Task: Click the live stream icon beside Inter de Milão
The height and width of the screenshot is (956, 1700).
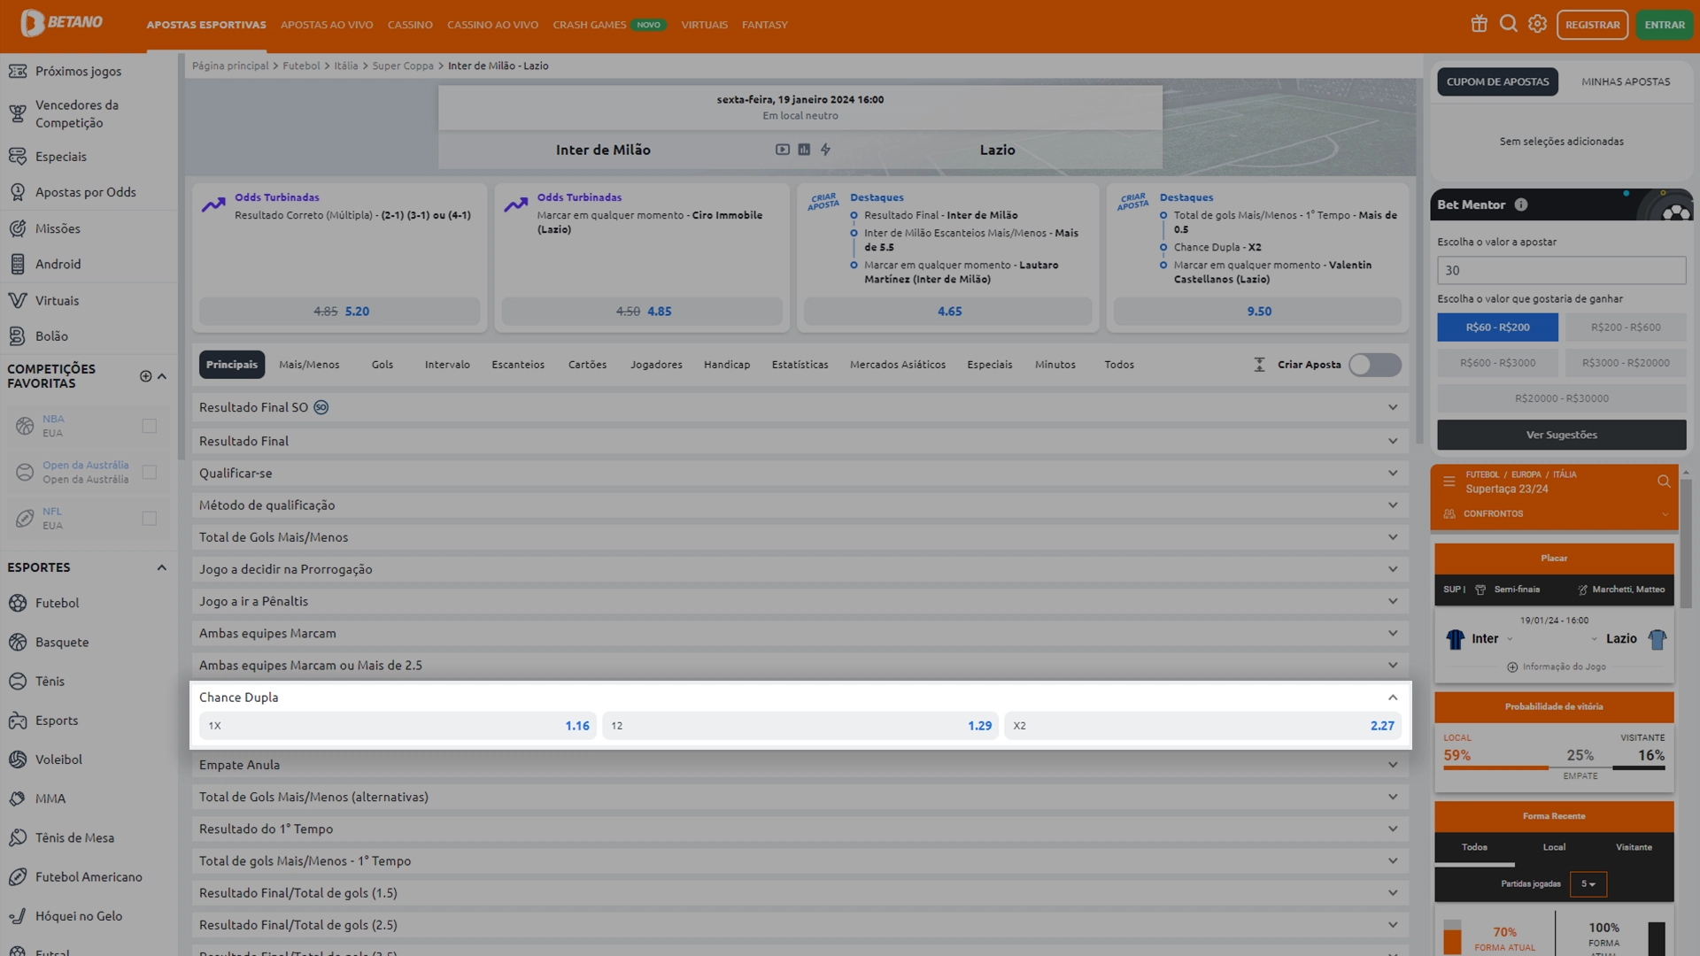Action: pyautogui.click(x=782, y=150)
